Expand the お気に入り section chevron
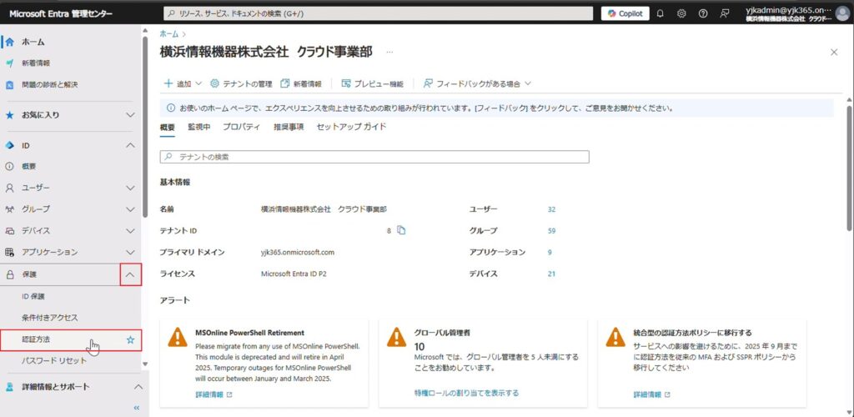Image resolution: width=854 pixels, height=417 pixels. point(130,115)
